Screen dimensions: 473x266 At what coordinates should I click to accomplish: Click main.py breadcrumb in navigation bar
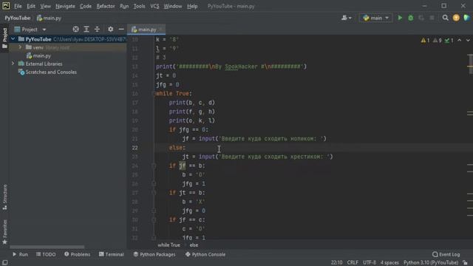pos(49,18)
